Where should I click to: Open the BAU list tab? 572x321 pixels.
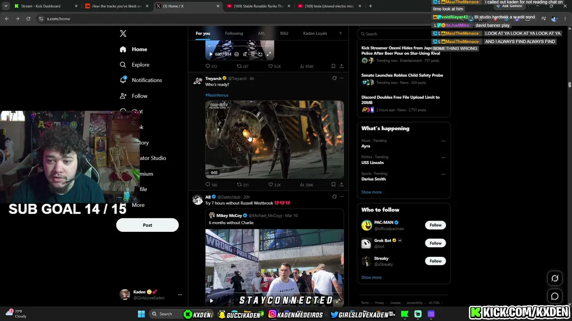284,33
